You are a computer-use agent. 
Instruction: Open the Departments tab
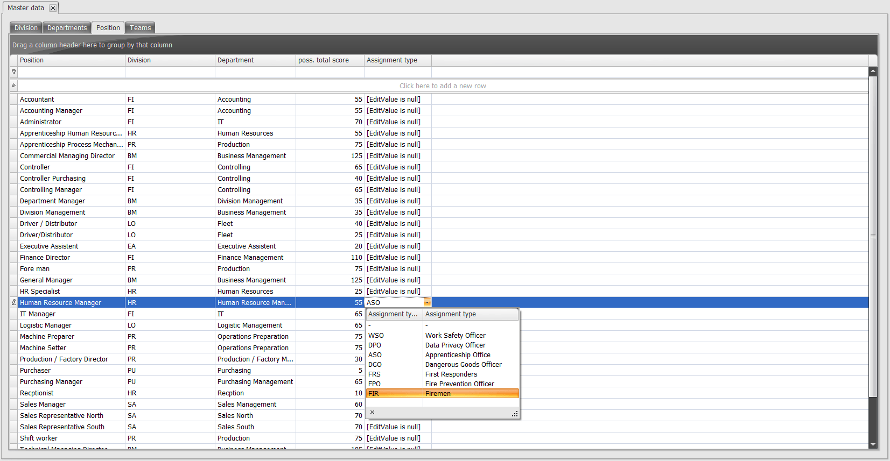(67, 28)
